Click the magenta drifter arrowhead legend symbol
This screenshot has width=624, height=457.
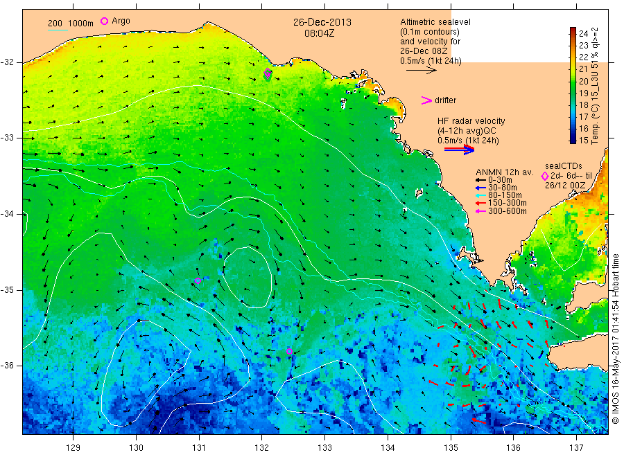[x=426, y=100]
